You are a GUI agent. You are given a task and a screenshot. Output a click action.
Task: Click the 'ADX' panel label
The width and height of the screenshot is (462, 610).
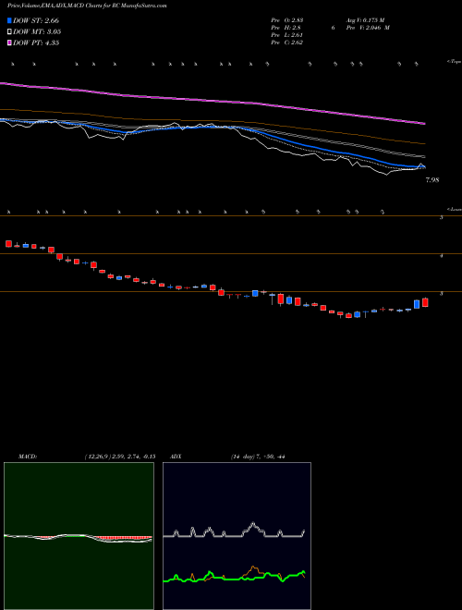tap(176, 457)
